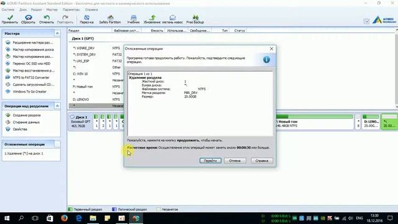Image resolution: width=398 pixels, height=224 pixels.
Task: Open the newsletter envelope toolbar icon
Action: coord(172,19)
